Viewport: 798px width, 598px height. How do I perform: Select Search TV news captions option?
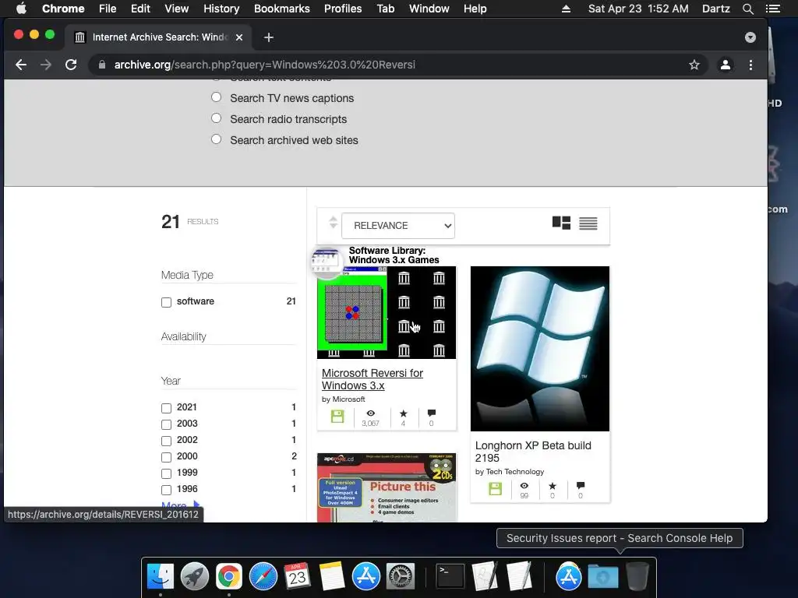coord(217,97)
